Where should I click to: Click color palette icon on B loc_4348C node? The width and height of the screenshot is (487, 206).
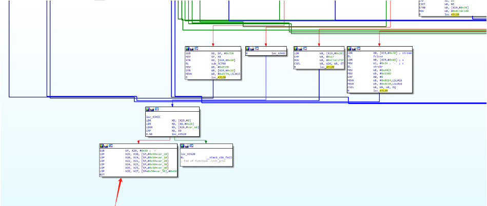[x=247, y=49]
